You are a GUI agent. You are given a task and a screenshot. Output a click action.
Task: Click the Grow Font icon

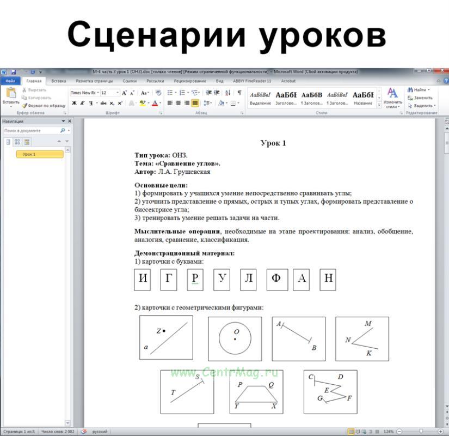(x=124, y=93)
